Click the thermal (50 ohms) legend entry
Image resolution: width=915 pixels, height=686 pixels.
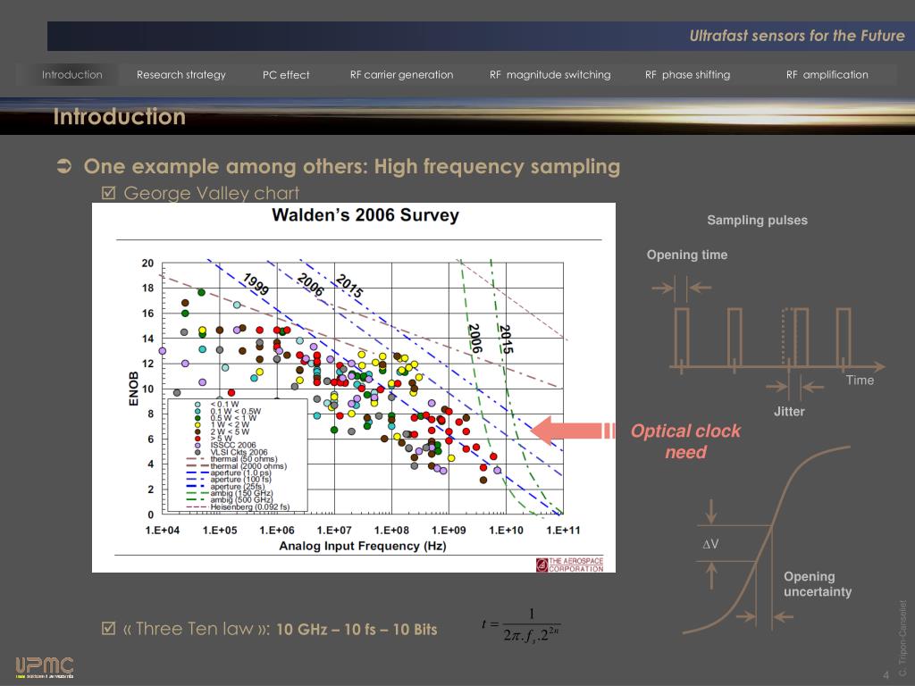point(231,459)
